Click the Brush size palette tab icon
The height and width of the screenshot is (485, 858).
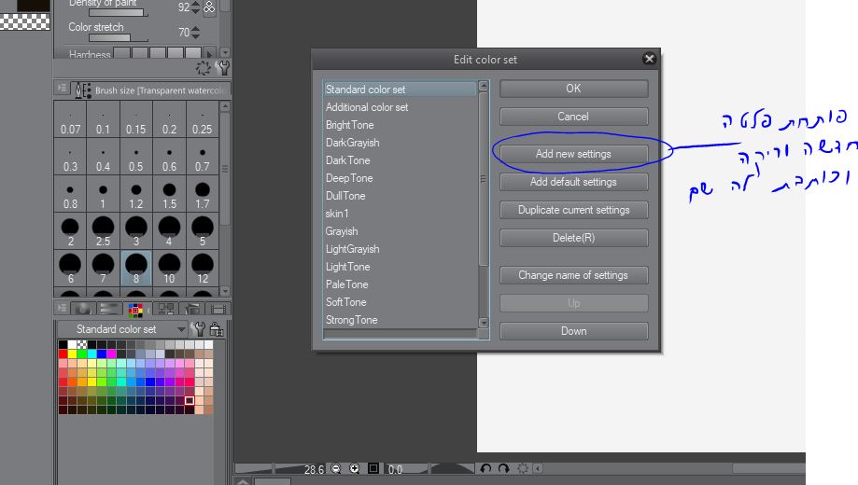click(83, 90)
